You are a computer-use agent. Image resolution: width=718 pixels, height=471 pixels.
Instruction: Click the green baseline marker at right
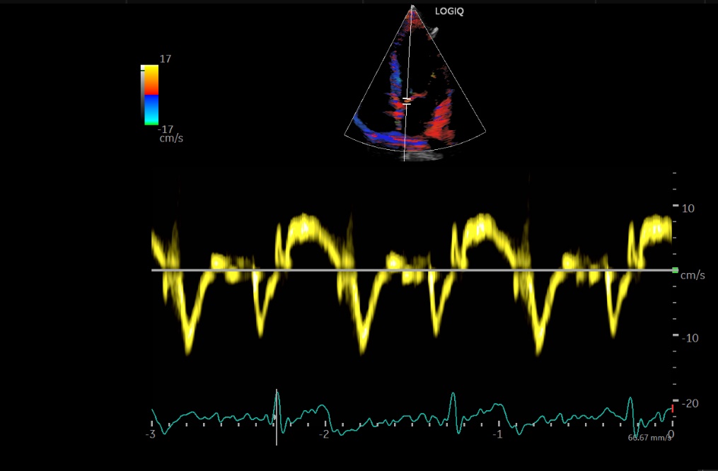coord(676,270)
